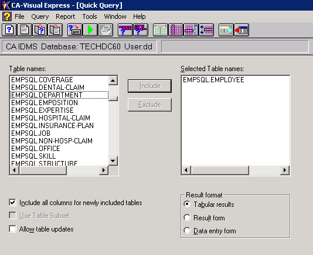Click Selected Table names horizontal scrollbar thumb
Image resolution: width=313 pixels, height=255 pixels.
220,170
